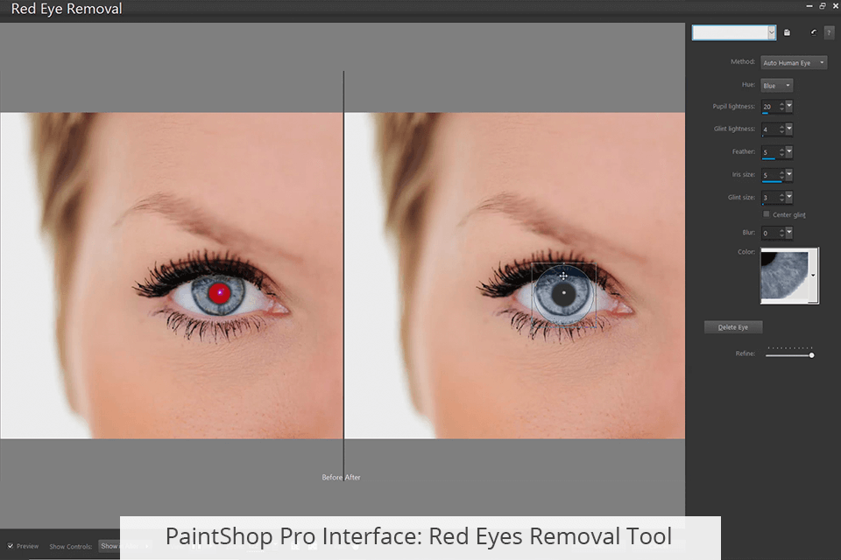
Task: Click the Pupil lightness value field
Action: pos(769,107)
